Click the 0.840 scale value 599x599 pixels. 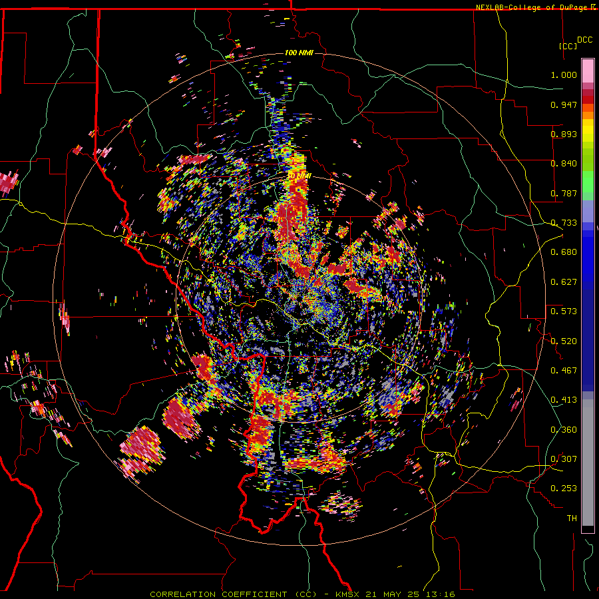click(564, 164)
